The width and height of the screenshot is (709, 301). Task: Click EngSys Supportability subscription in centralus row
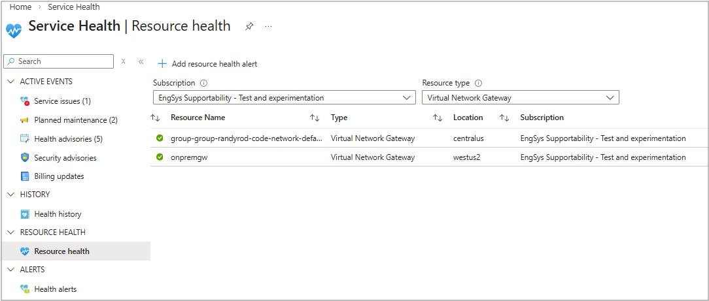coord(603,138)
